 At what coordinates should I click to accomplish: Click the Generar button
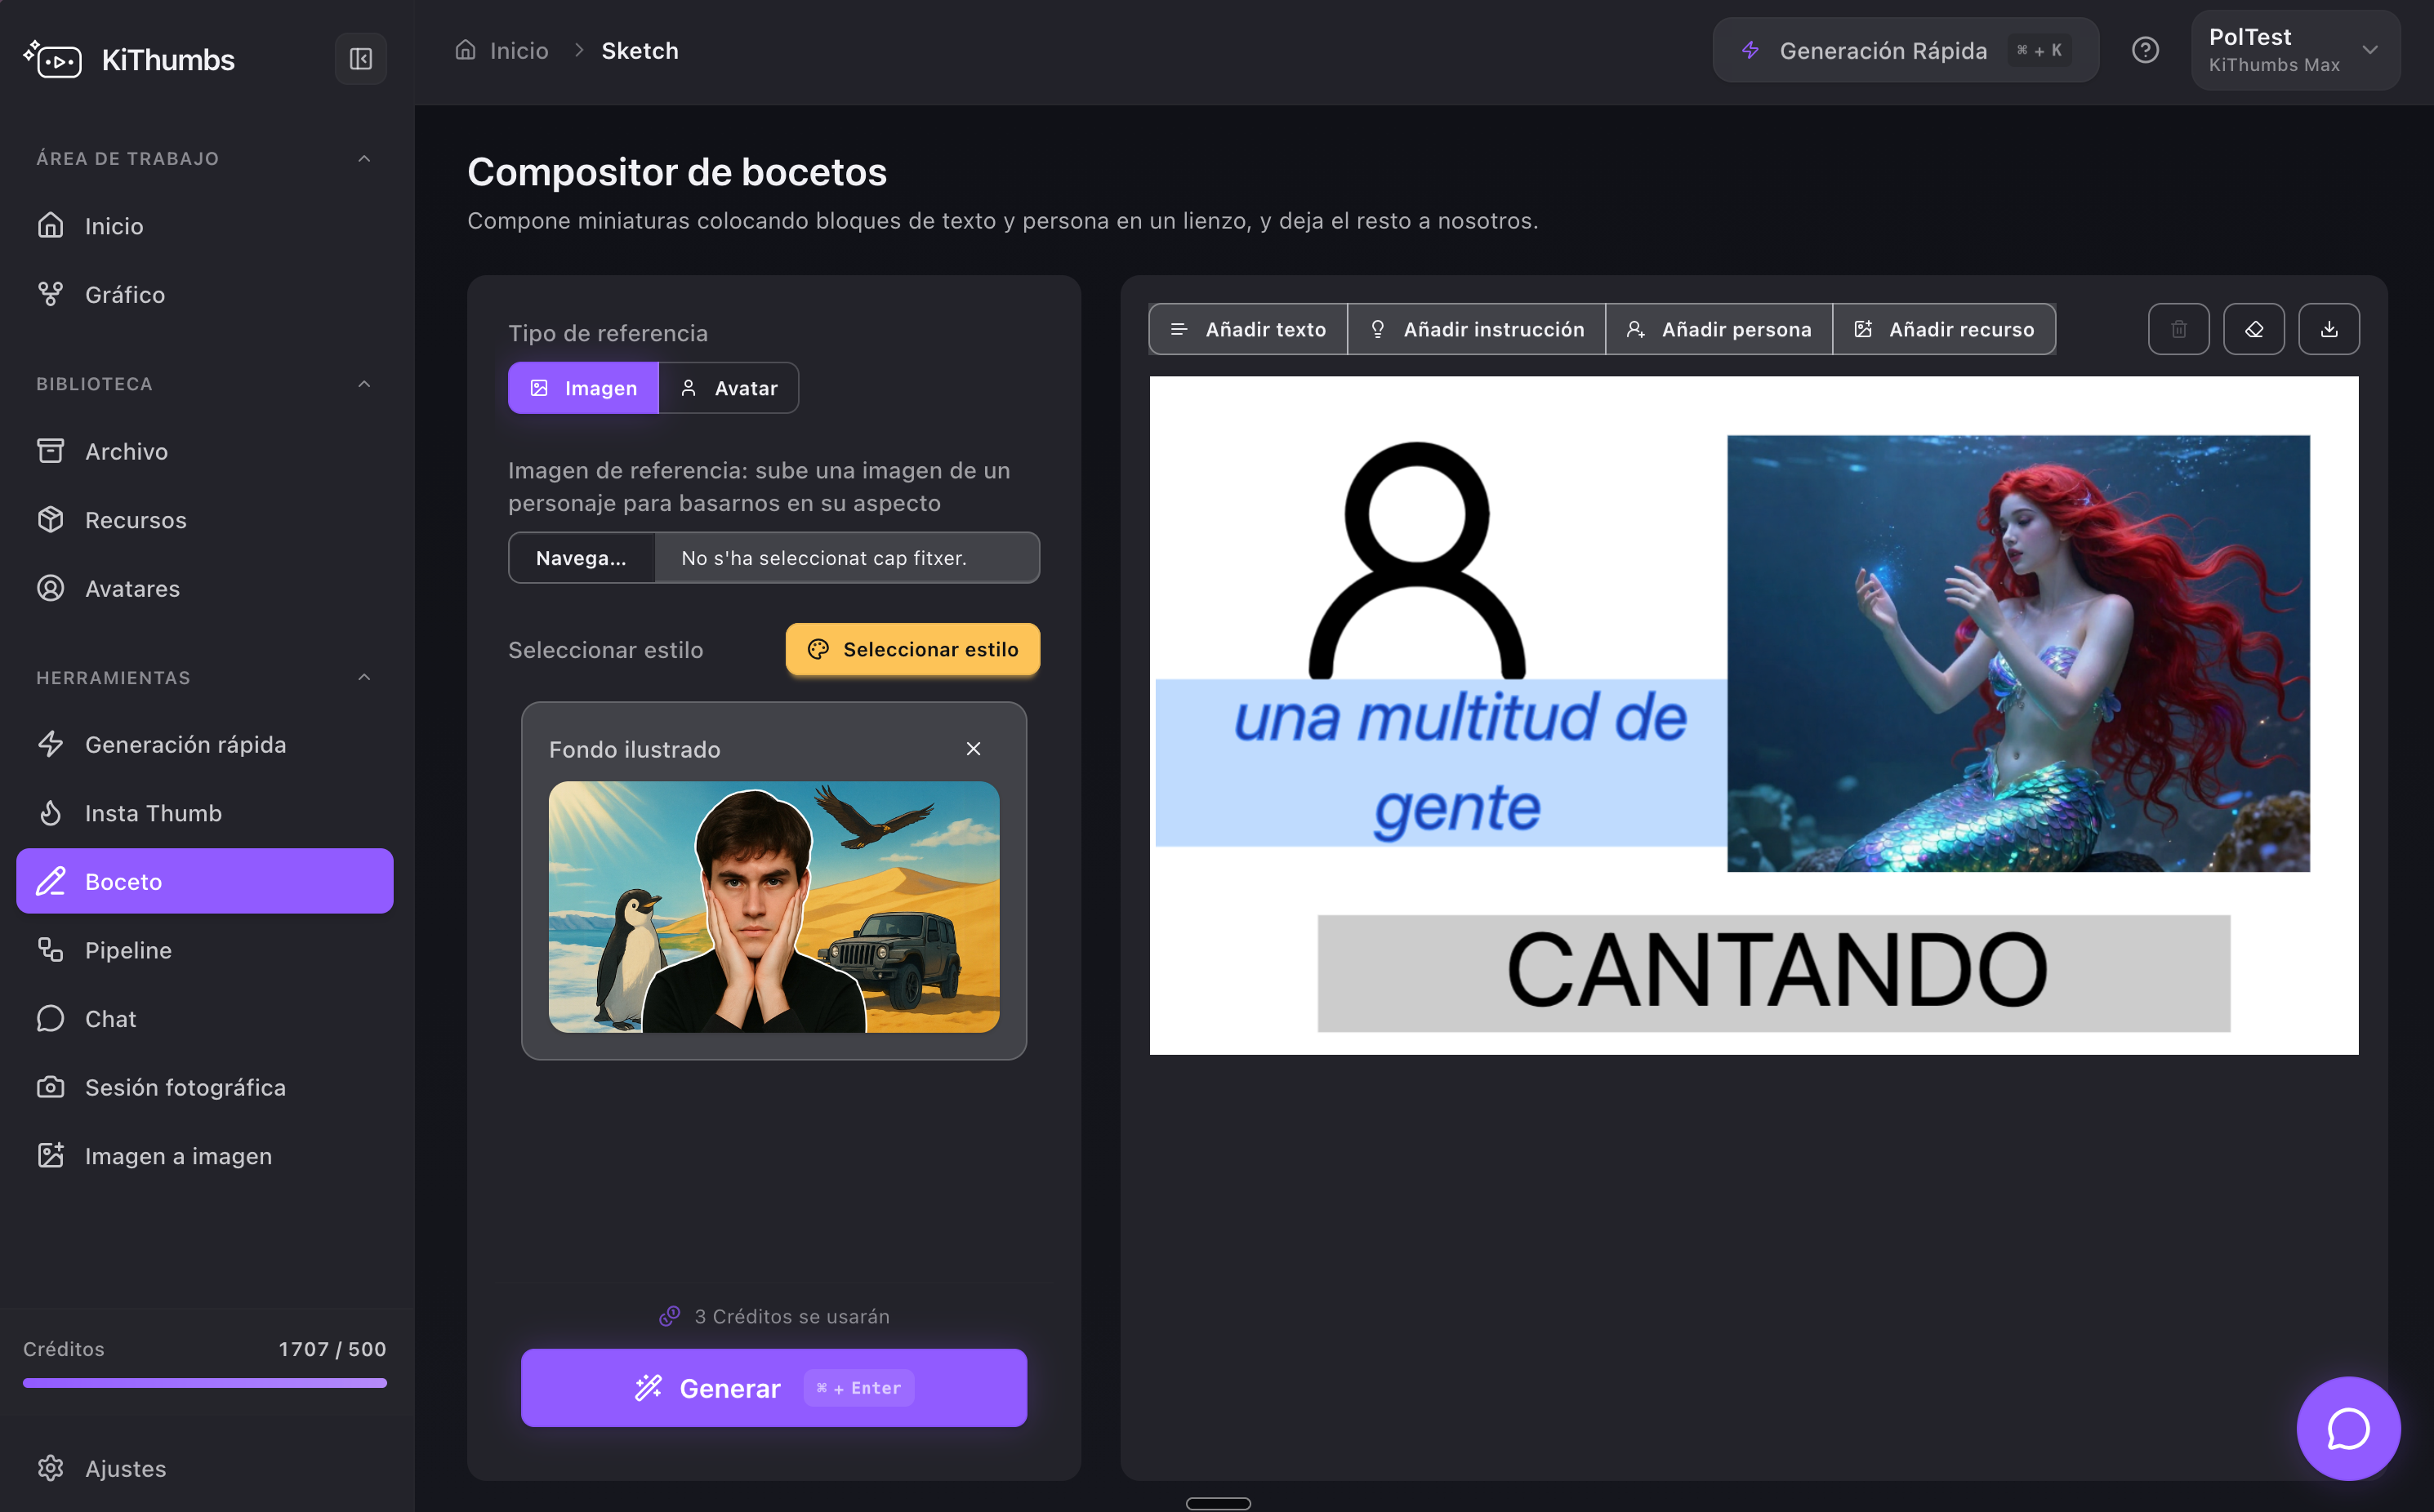point(773,1387)
